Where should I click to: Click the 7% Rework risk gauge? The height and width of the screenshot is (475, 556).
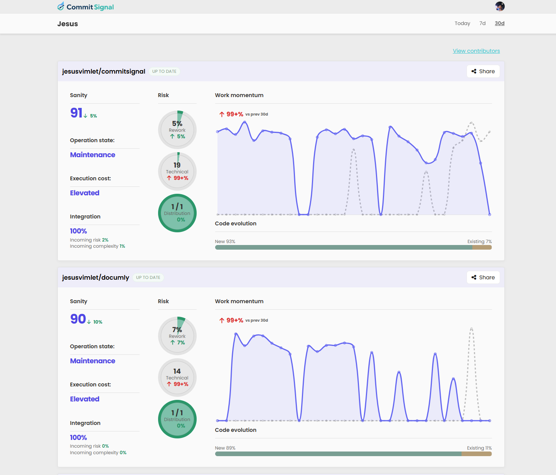[x=177, y=336]
